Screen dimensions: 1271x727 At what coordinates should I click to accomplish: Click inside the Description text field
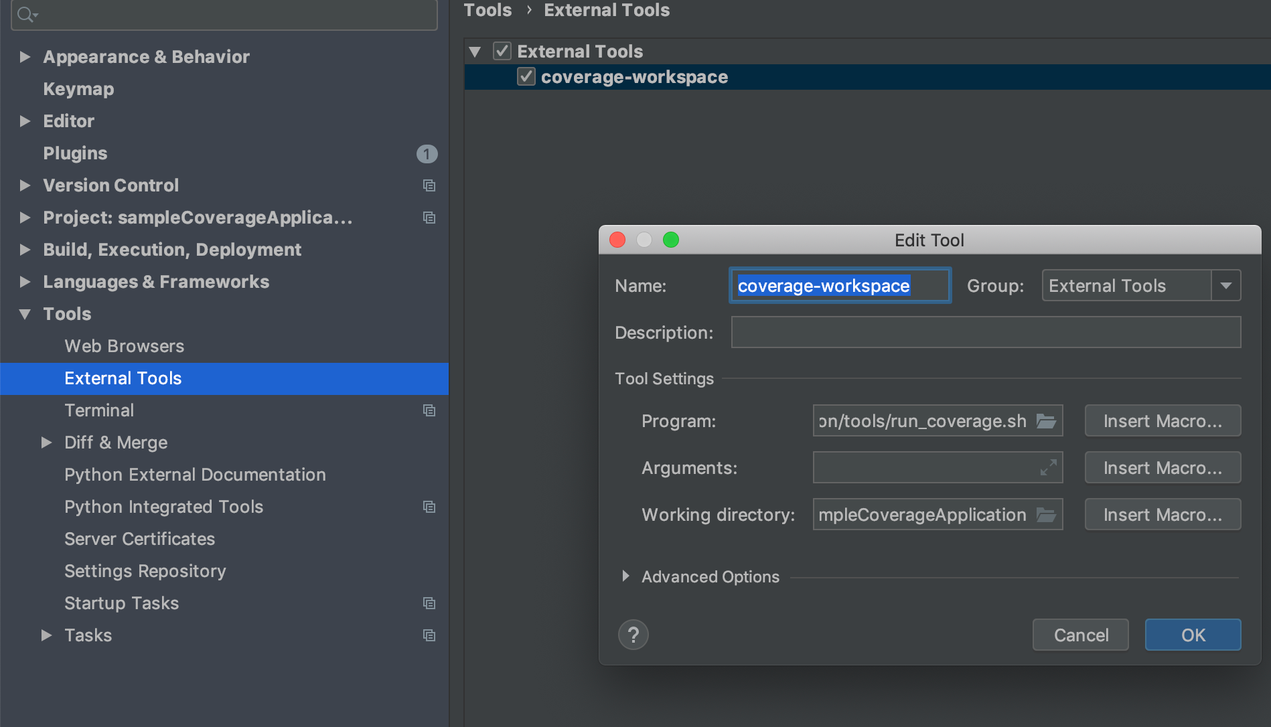(984, 332)
